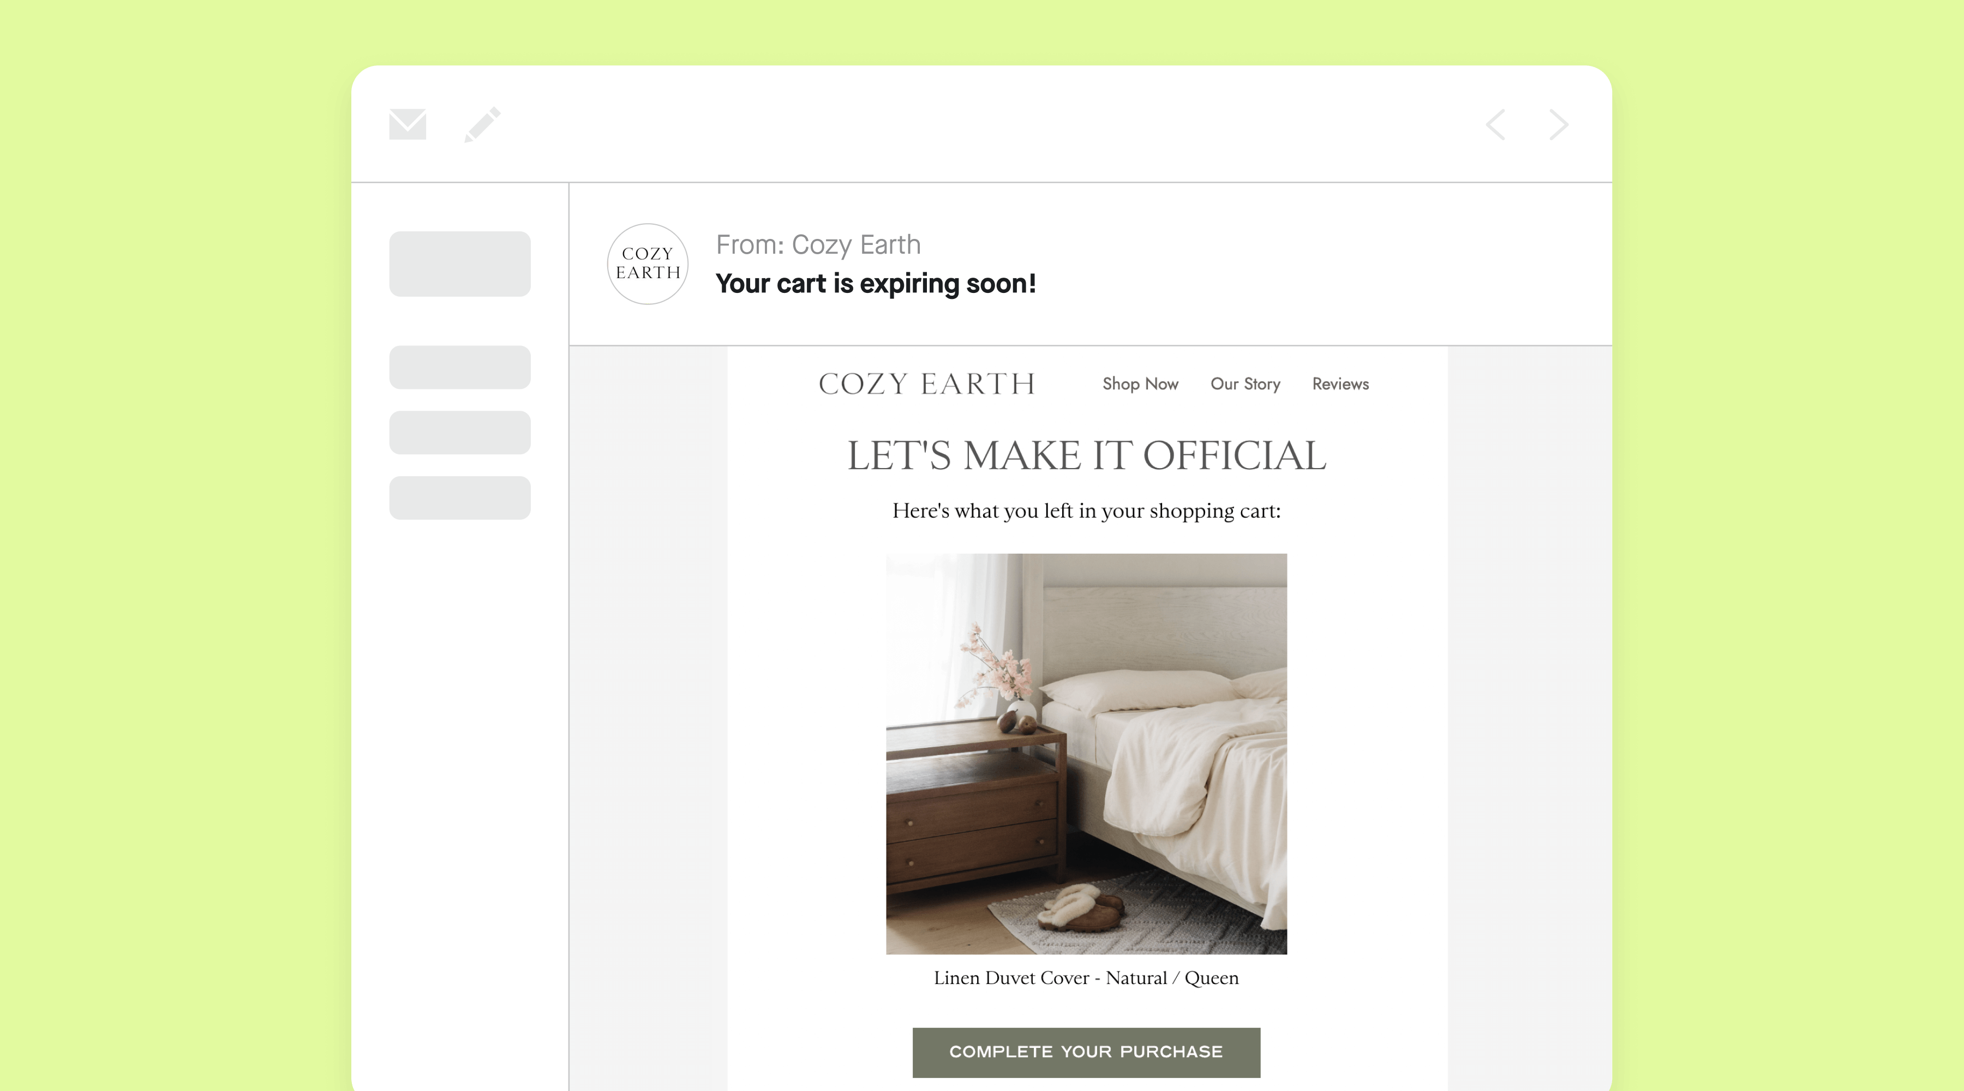Open the bedroom product image thumbnail
This screenshot has height=1091, width=1964.
point(1086,752)
